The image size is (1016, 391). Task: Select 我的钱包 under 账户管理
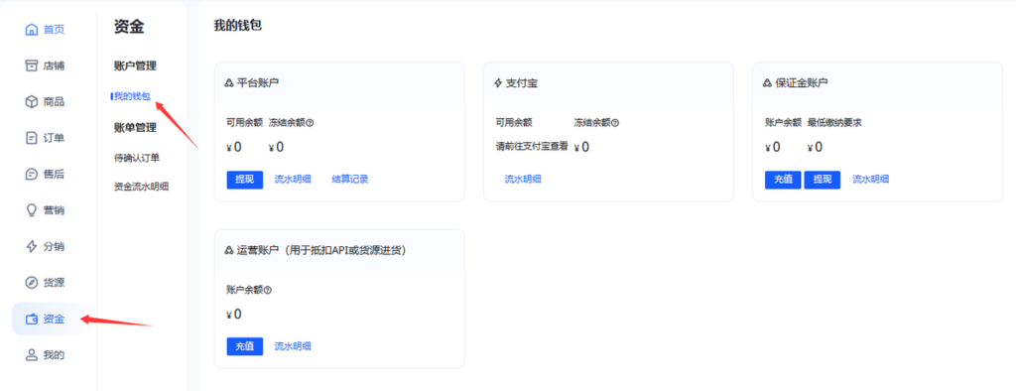132,96
